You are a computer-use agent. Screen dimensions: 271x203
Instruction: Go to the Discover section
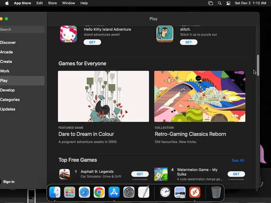coord(22,43)
